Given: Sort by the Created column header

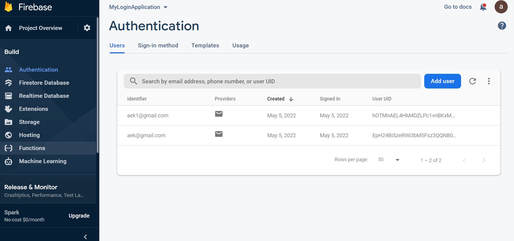Looking at the screenshot, I should tap(276, 99).
